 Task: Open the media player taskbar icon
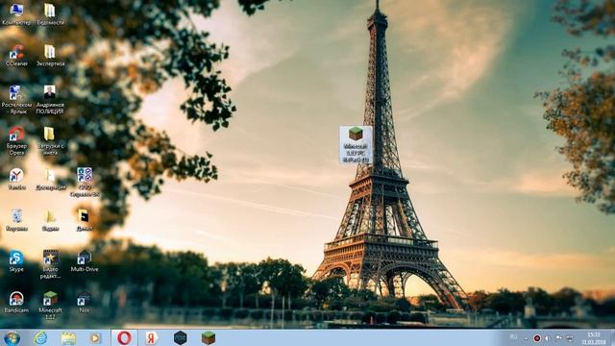point(95,337)
